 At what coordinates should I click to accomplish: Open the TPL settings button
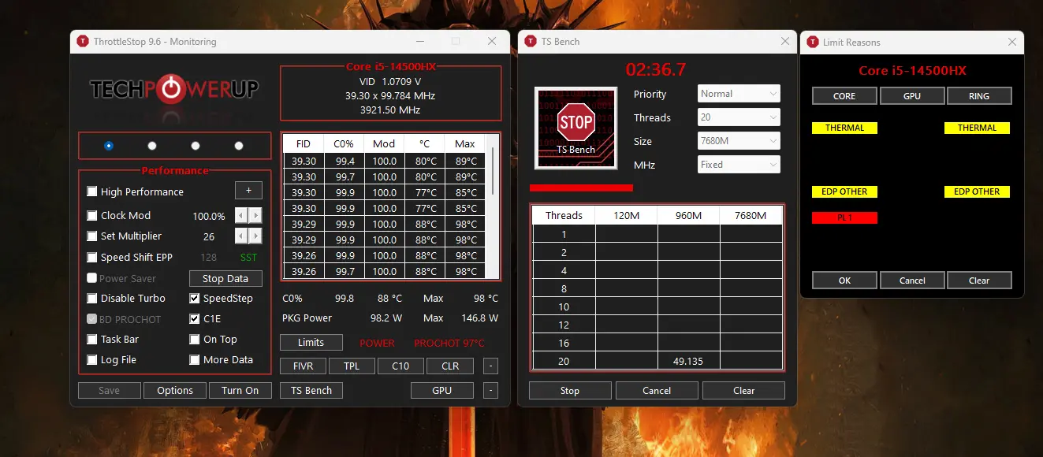[x=352, y=366]
